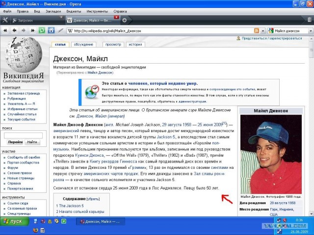Open contents entry 2 Начало сольной карьеры
The height and width of the screenshot is (235, 314).
(80, 211)
